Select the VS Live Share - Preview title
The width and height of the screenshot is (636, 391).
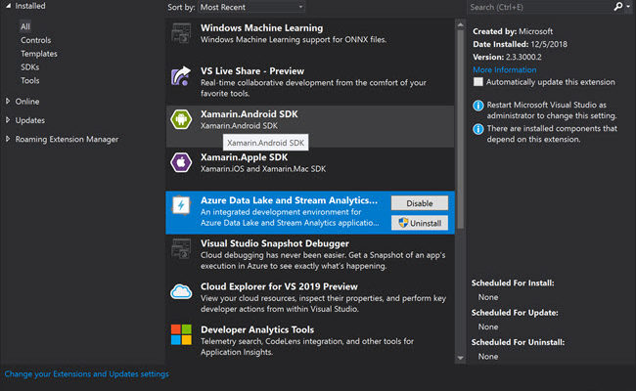click(252, 71)
